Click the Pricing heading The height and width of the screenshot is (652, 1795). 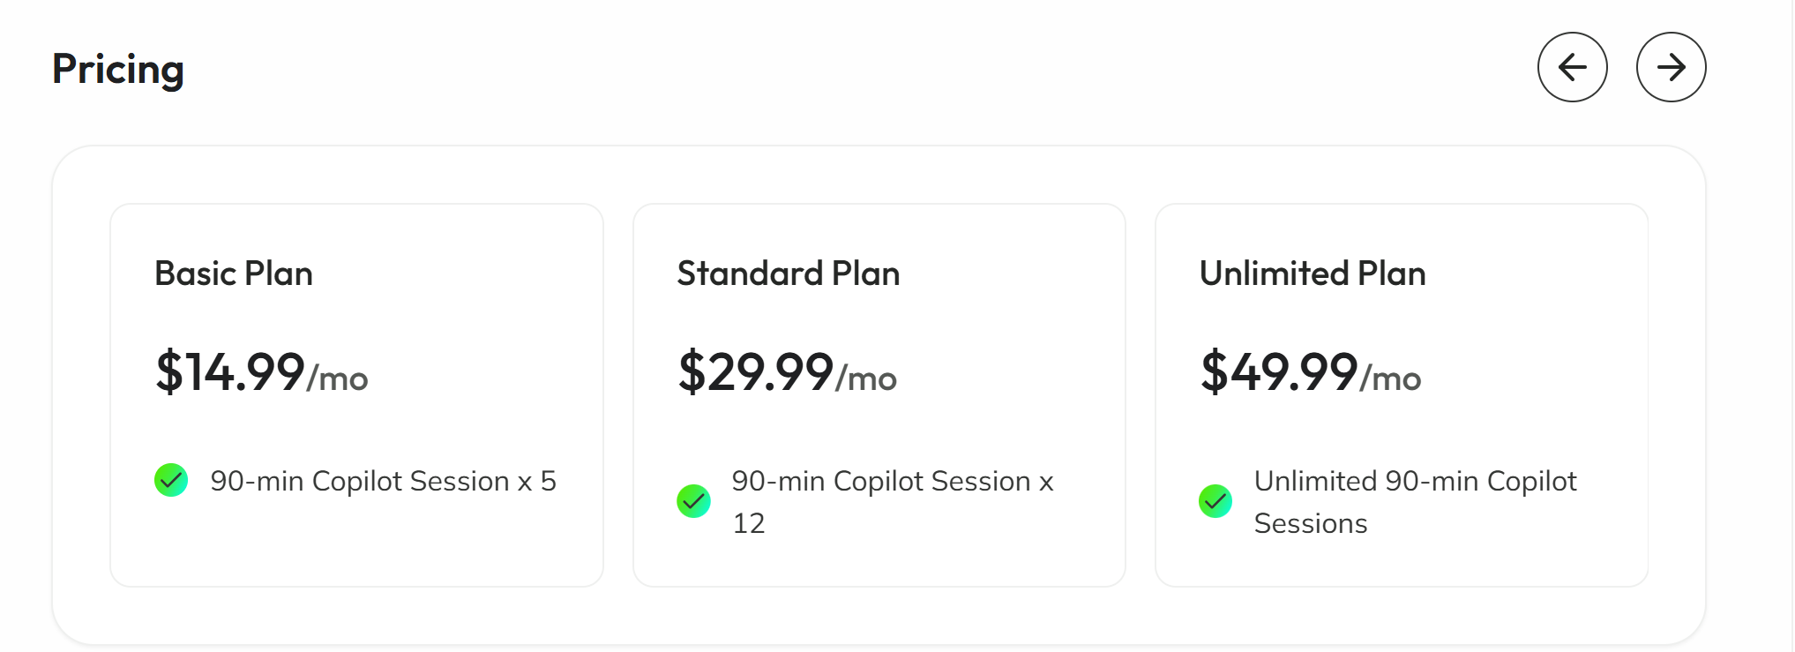(118, 69)
